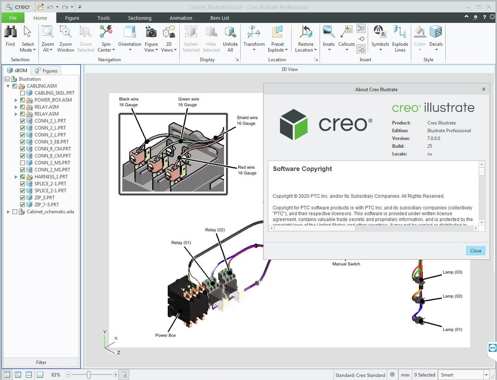The width and height of the screenshot is (497, 380).
Task: Open the 2D Views tool
Action: [169, 38]
